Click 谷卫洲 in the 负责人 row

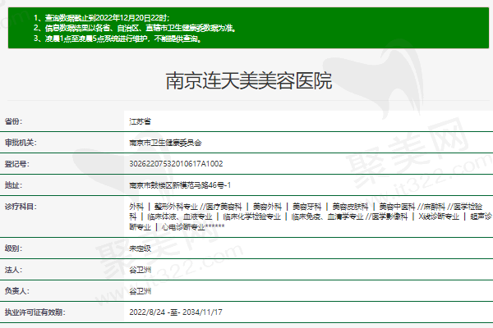141,291
